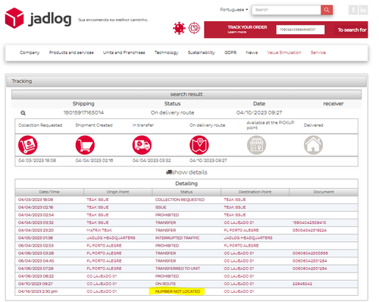Viewport: 379px width, 302px height.
Task: Click the magnifier icon beside shipping number
Action: [x=23, y=113]
